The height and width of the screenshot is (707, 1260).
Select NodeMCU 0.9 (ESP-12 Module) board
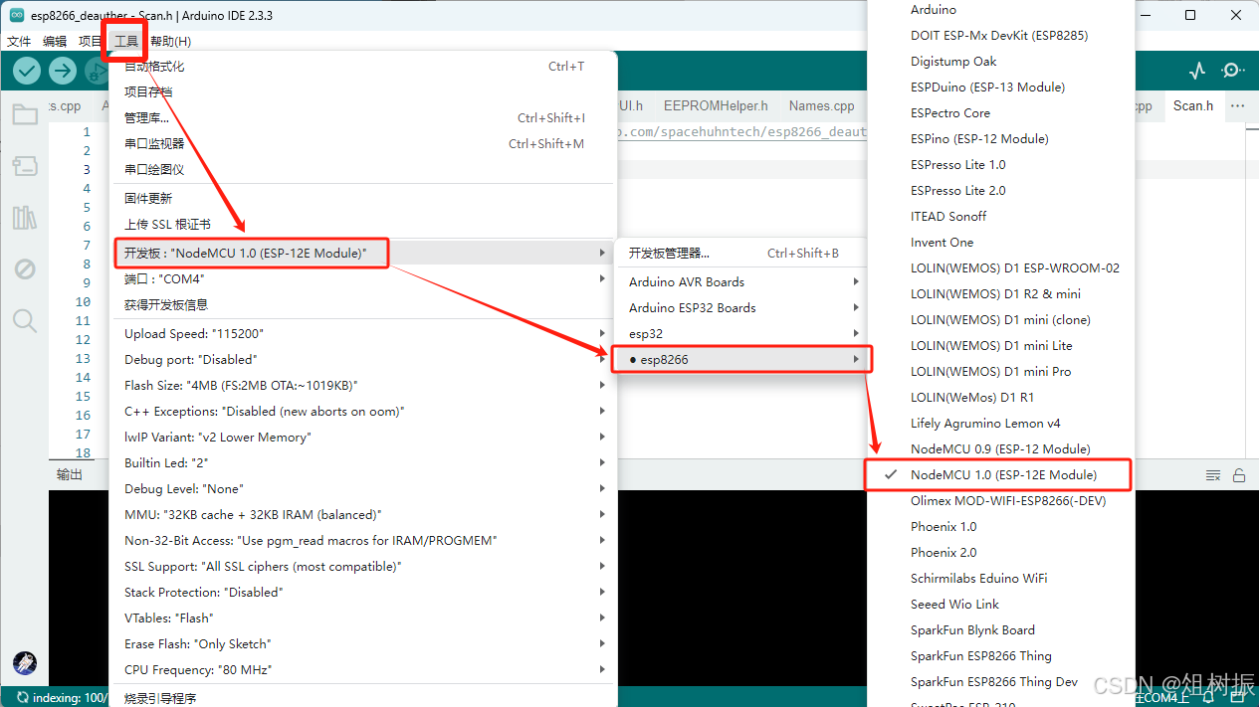coord(1000,448)
